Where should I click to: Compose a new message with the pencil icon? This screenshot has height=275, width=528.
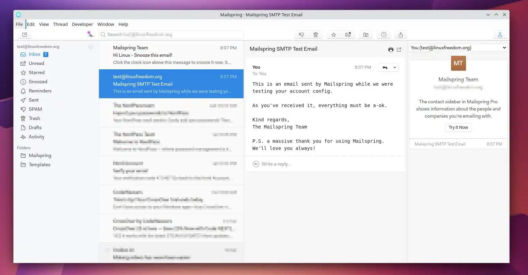click(x=25, y=35)
